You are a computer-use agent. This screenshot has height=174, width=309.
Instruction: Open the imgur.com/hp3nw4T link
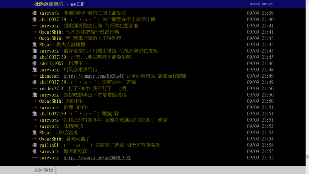tap(94, 76)
